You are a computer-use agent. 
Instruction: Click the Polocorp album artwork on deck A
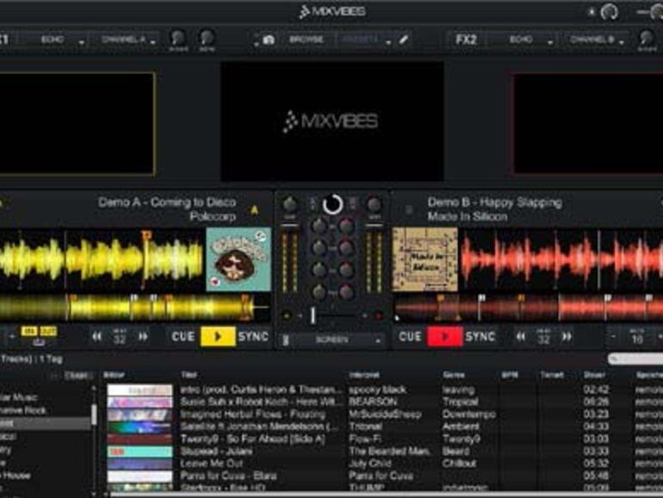click(x=239, y=260)
